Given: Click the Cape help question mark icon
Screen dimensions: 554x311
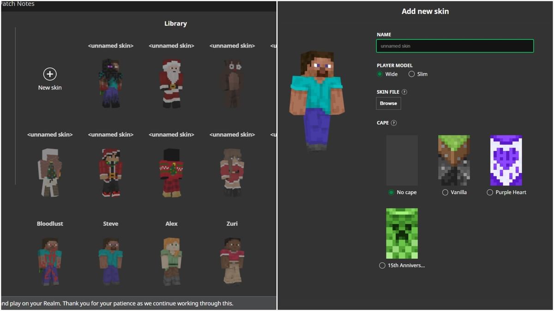Looking at the screenshot, I should tap(394, 123).
